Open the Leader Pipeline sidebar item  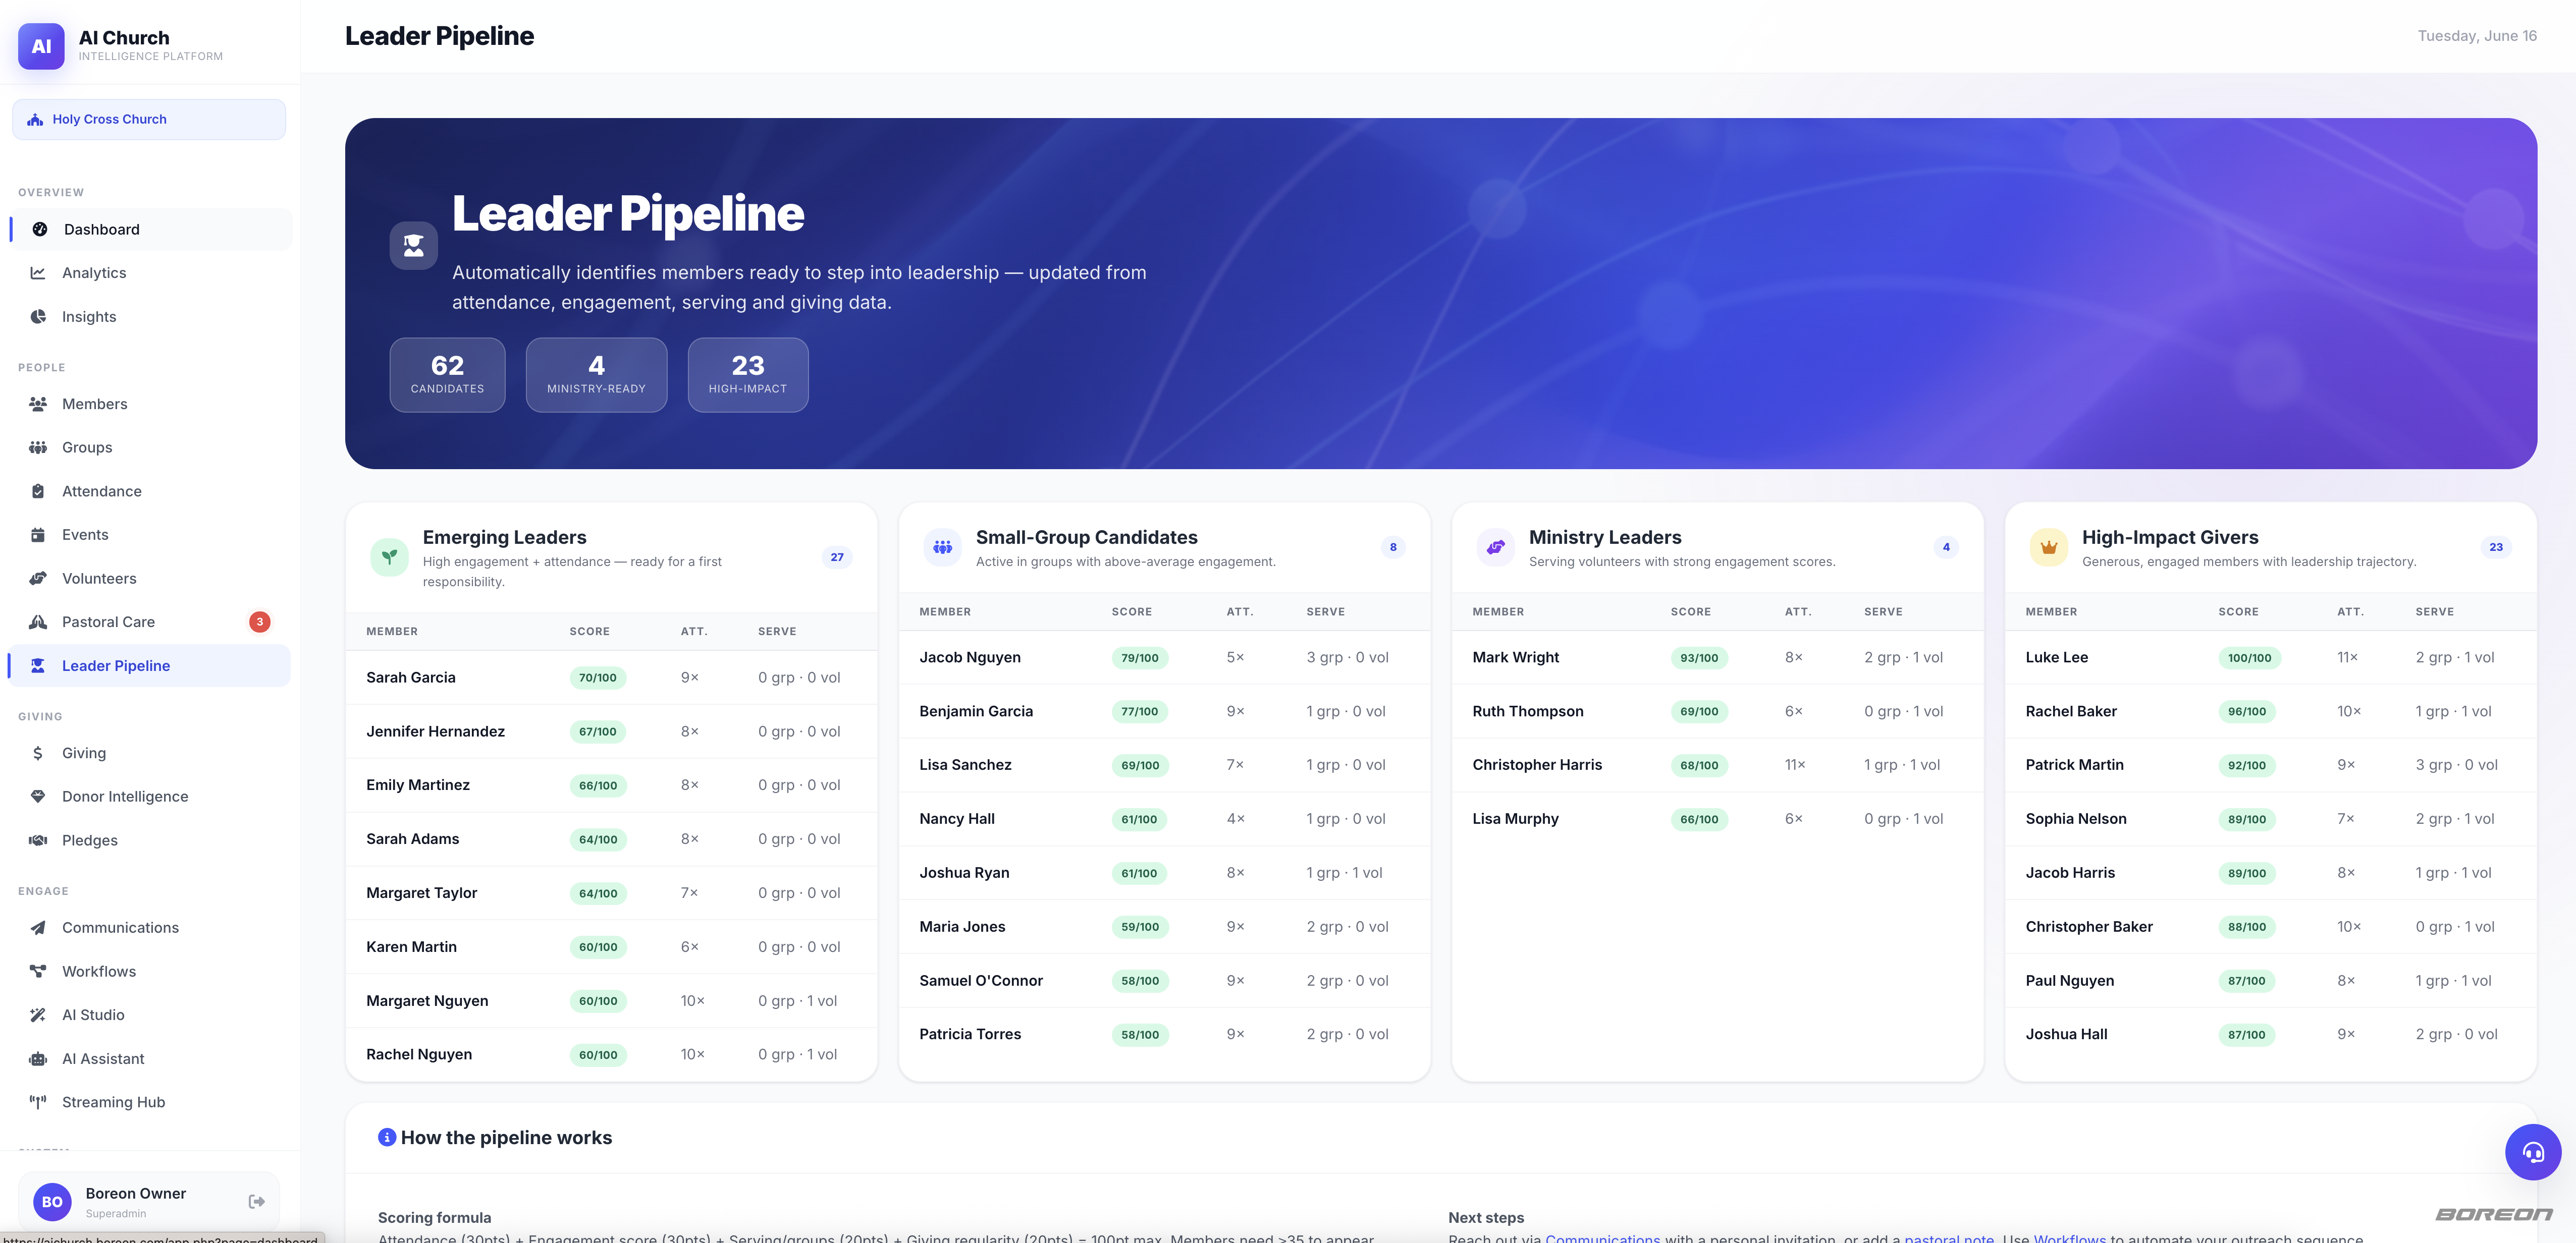(149, 665)
